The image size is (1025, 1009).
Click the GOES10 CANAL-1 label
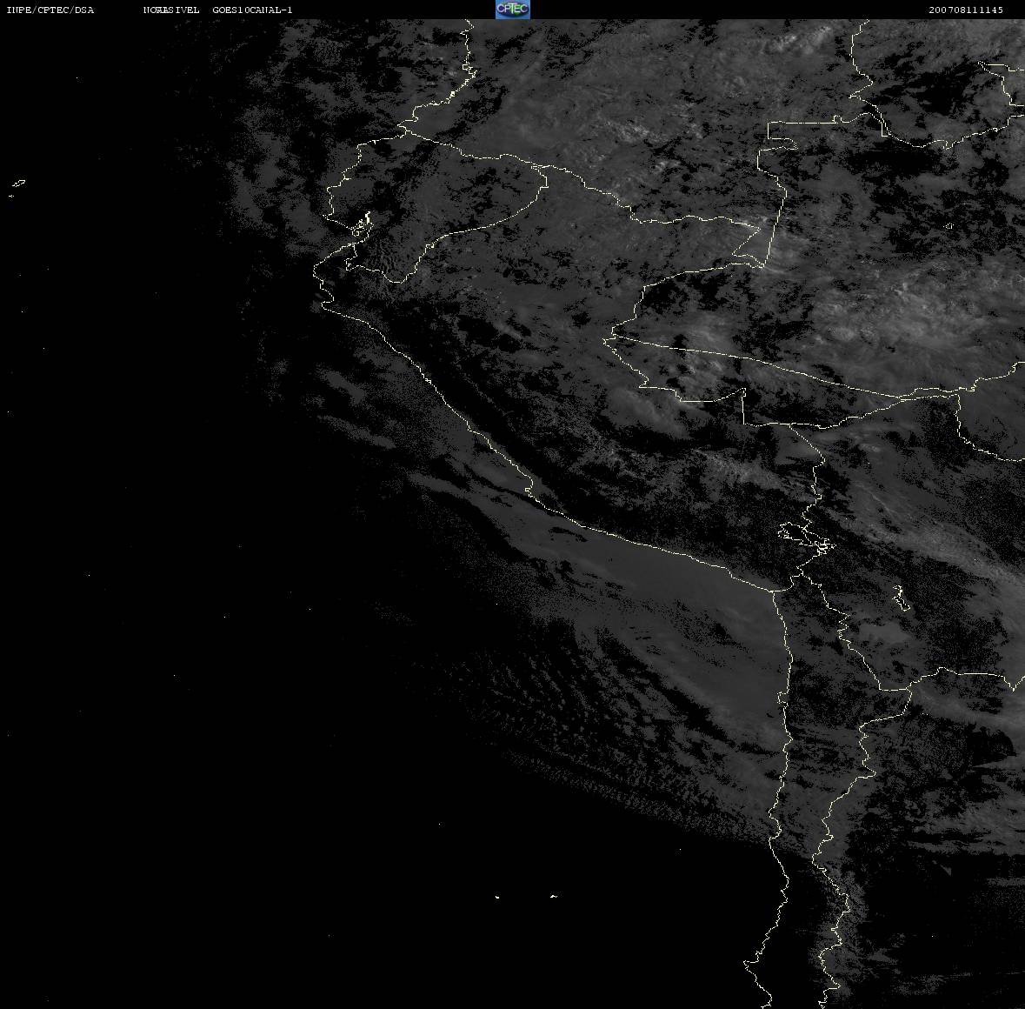(252, 10)
